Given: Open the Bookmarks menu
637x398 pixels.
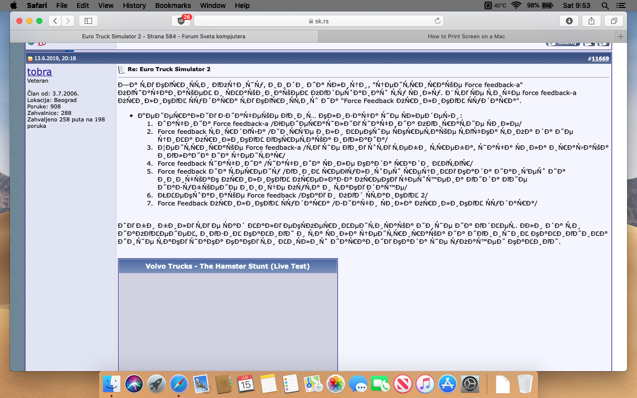Looking at the screenshot, I should 173,5.
